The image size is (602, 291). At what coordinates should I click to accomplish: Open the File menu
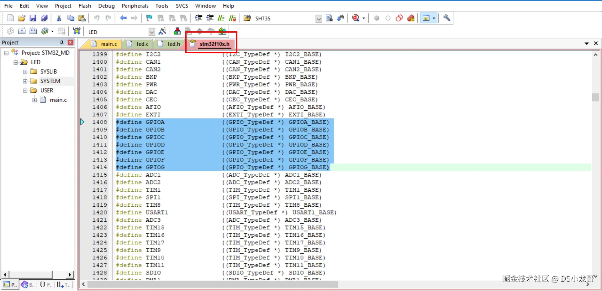coord(8,6)
